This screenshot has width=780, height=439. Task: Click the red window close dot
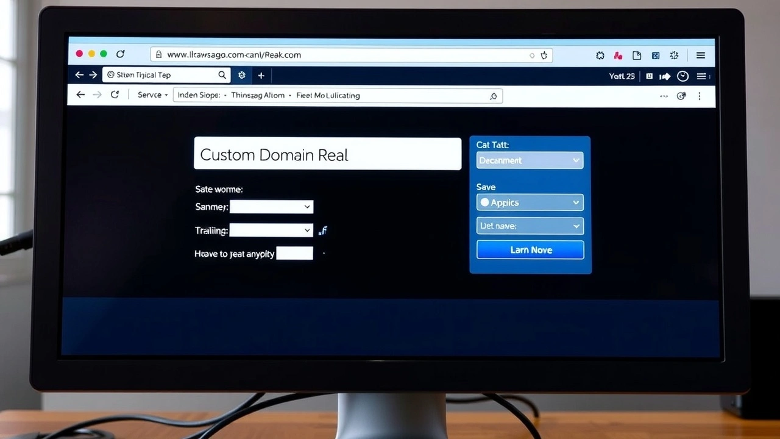click(79, 54)
